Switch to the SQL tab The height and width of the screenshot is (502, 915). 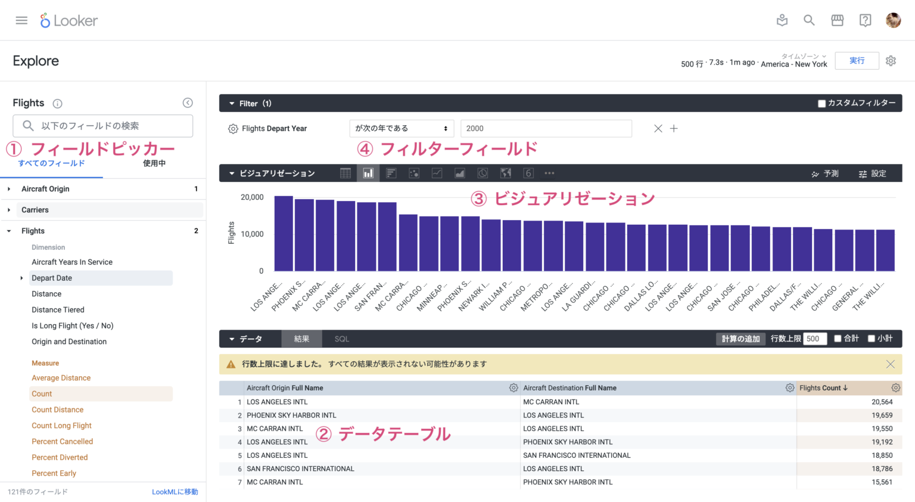click(x=341, y=338)
